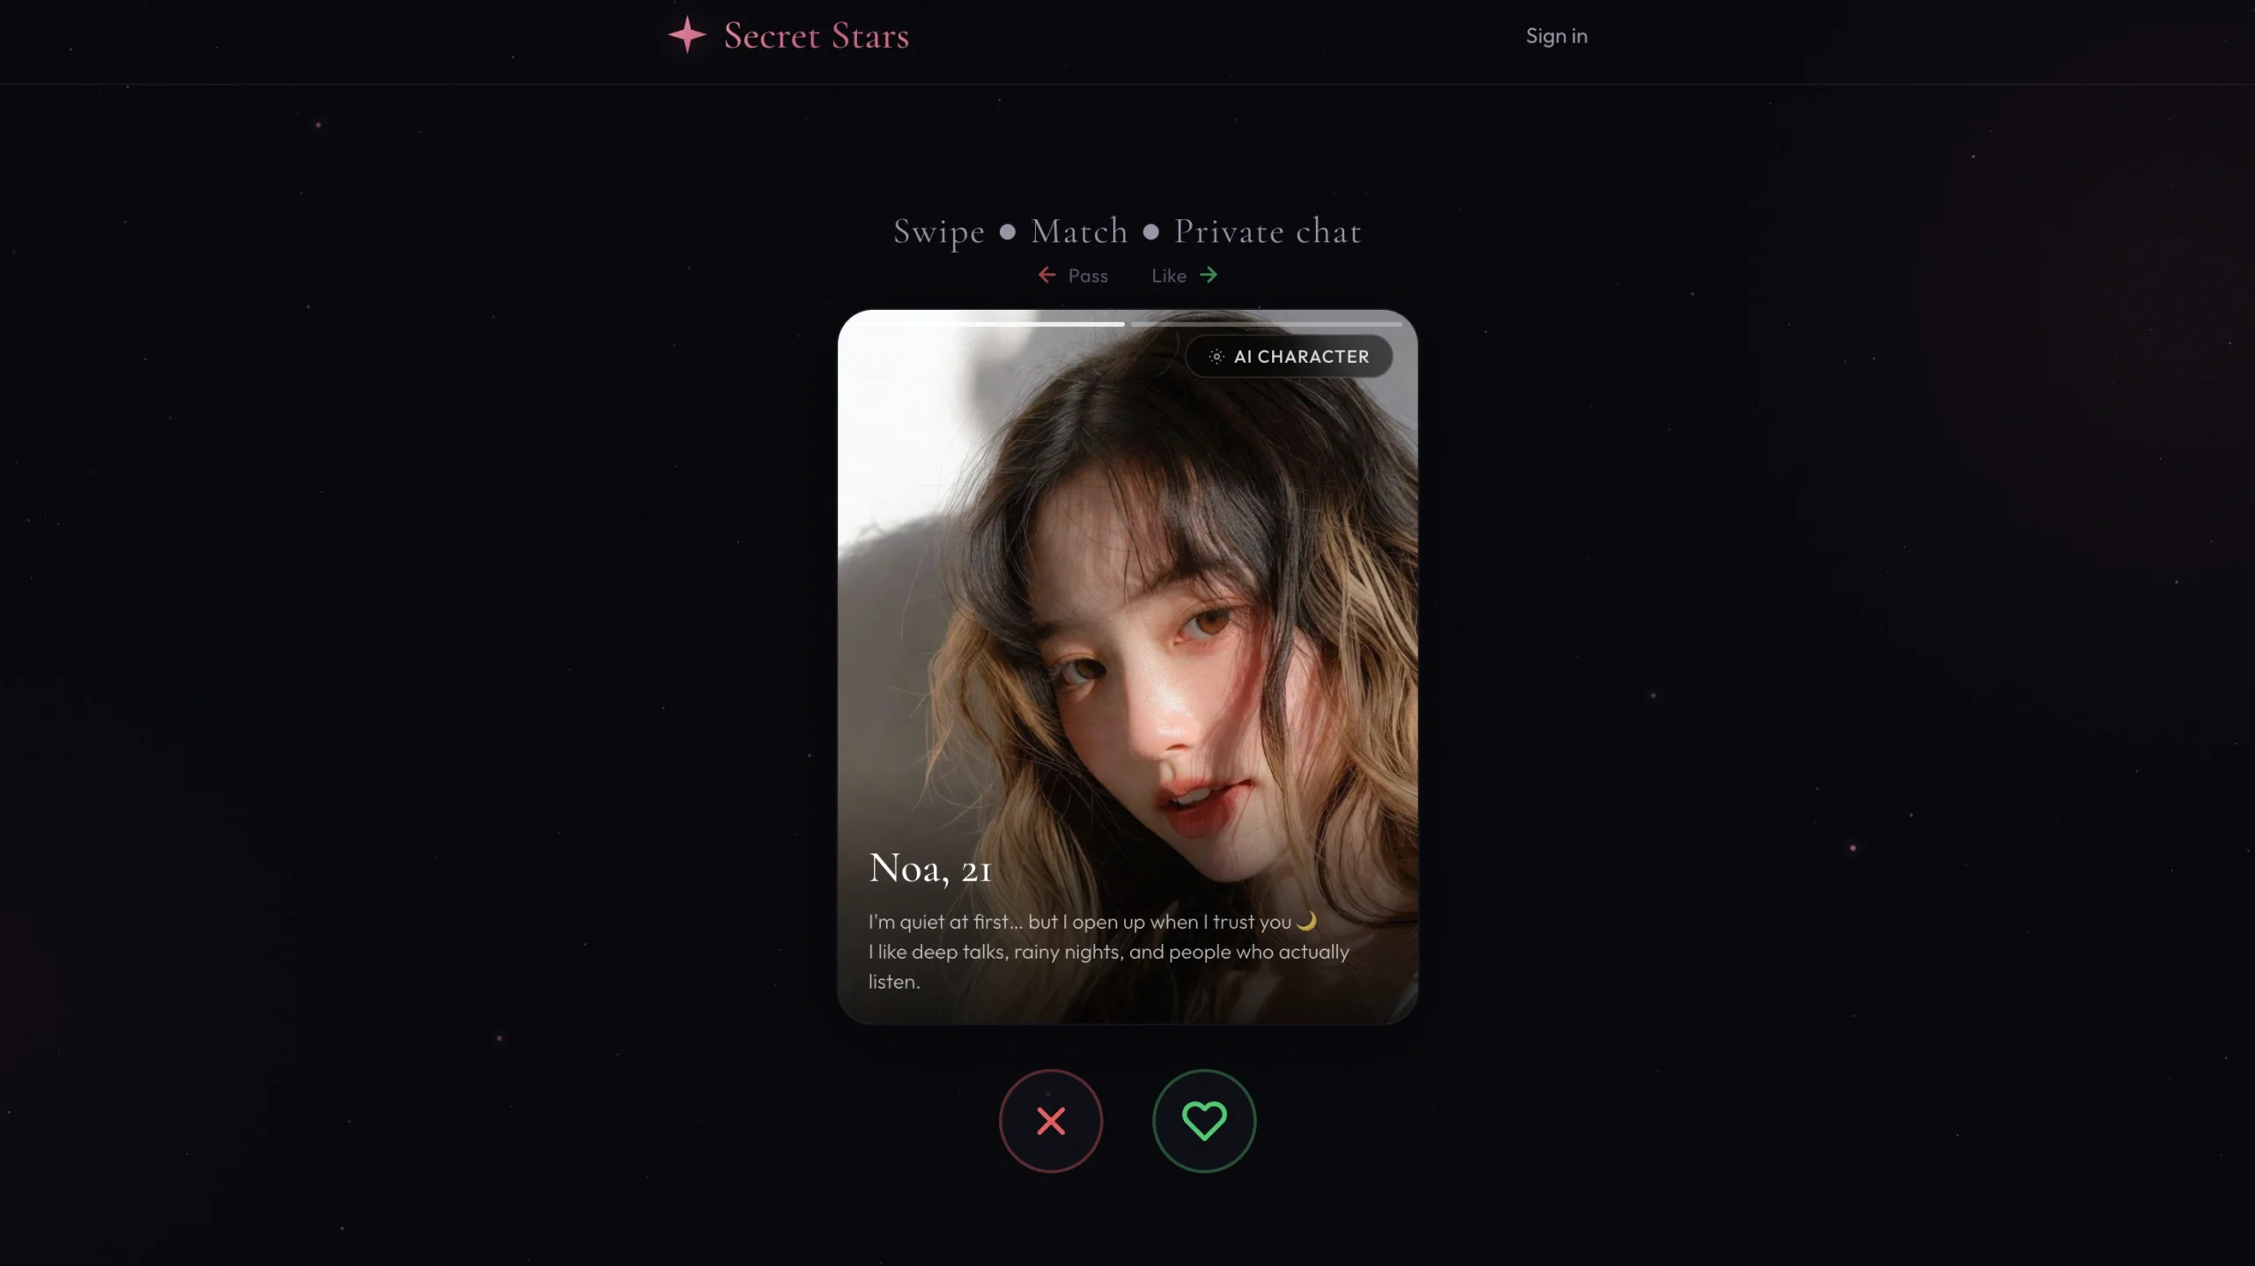Click Sign in

[x=1556, y=36]
